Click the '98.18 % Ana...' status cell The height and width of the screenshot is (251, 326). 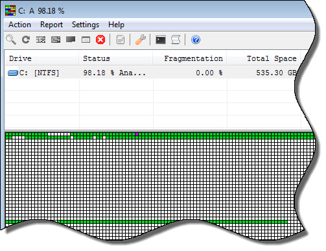(115, 73)
